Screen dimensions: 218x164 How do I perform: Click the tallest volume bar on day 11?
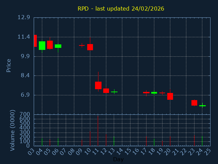(x=98, y=131)
